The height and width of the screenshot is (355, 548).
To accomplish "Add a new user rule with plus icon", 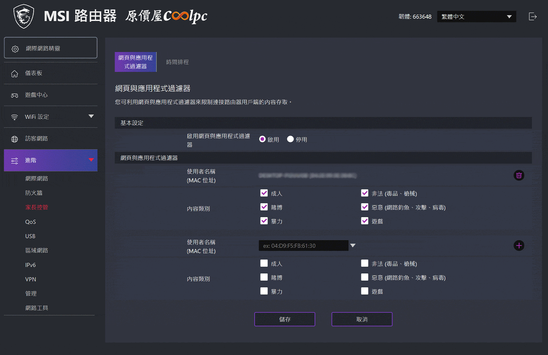I will (x=519, y=245).
